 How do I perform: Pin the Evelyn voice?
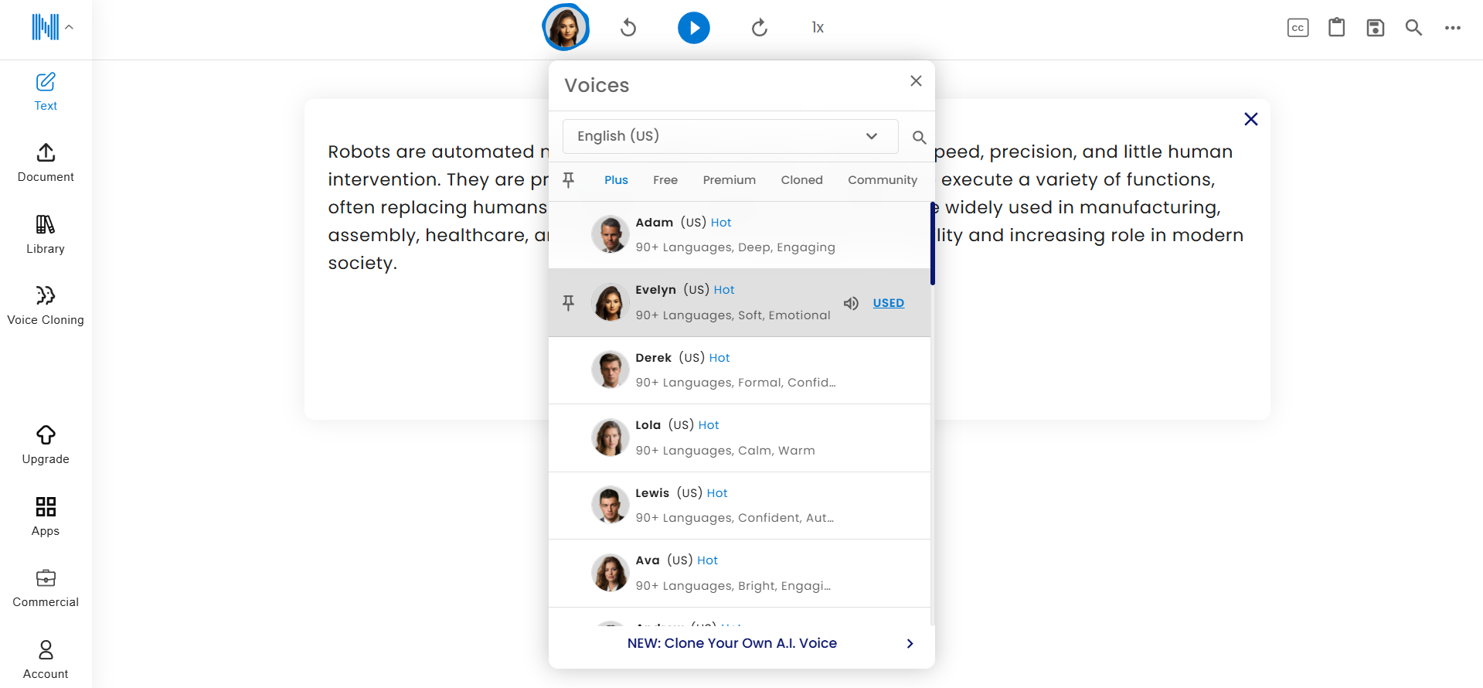(x=569, y=303)
